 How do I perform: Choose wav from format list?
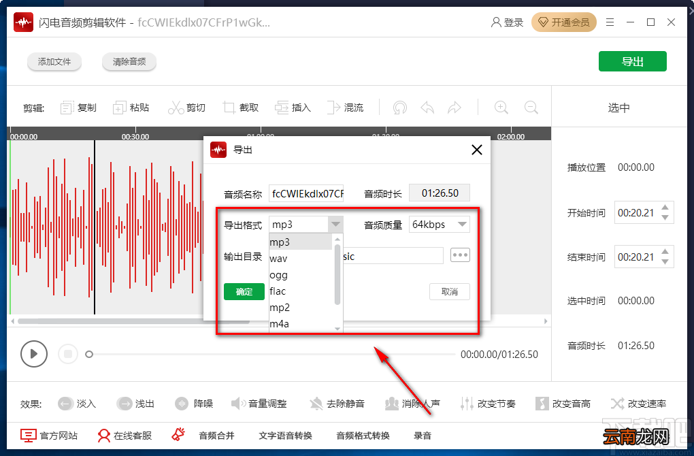pyautogui.click(x=301, y=259)
